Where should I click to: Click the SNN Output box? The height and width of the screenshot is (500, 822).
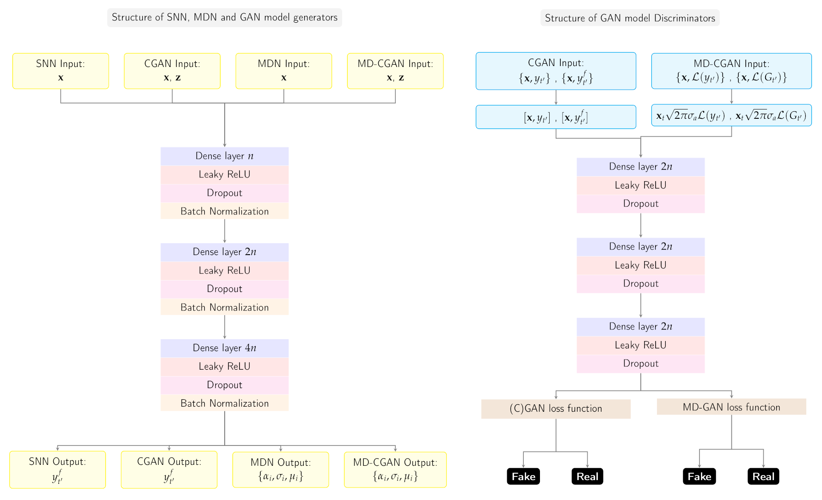[x=57, y=470]
